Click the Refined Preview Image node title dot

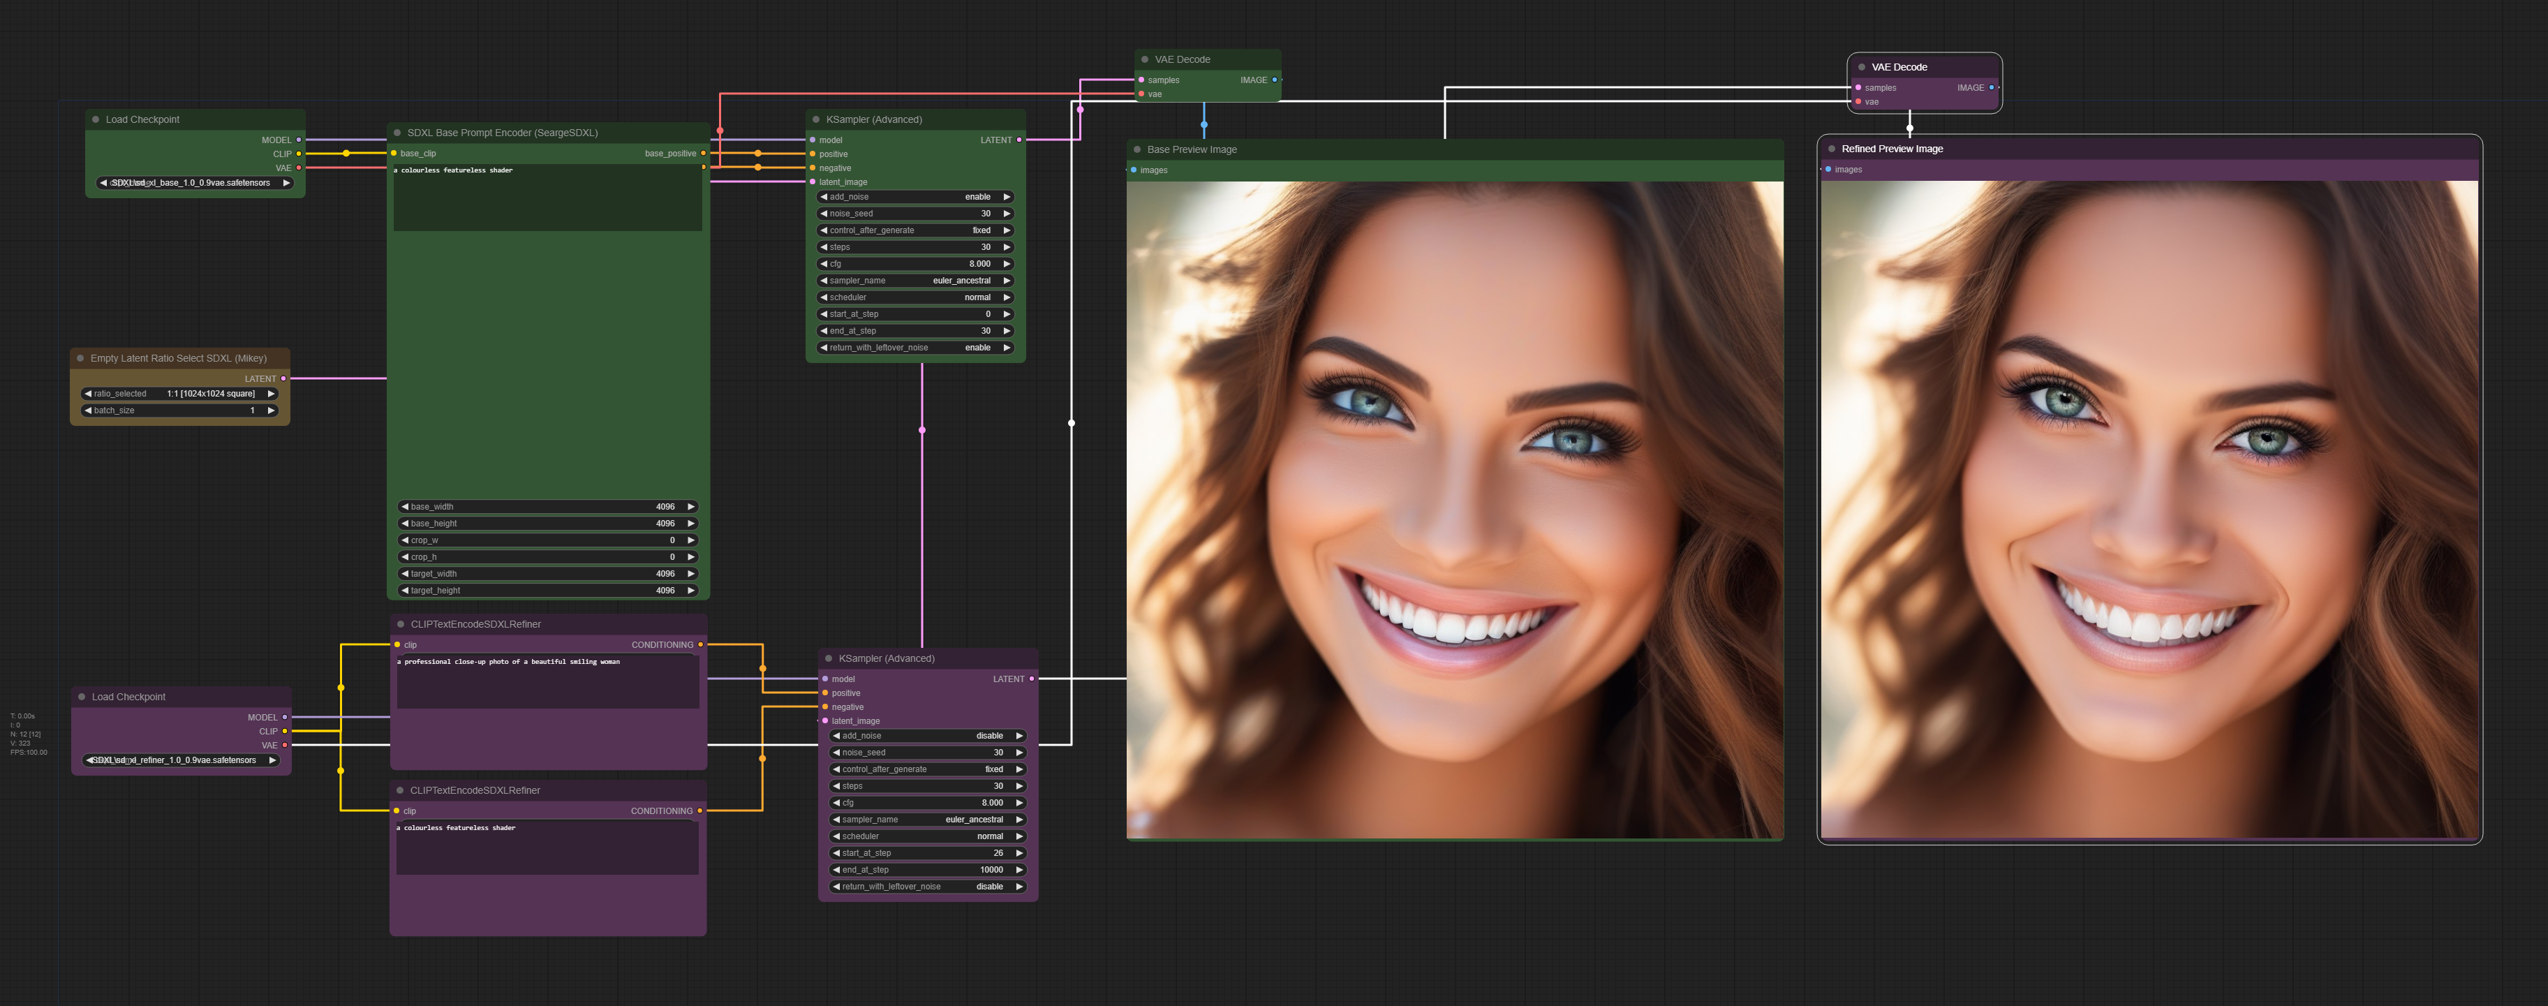1832,149
